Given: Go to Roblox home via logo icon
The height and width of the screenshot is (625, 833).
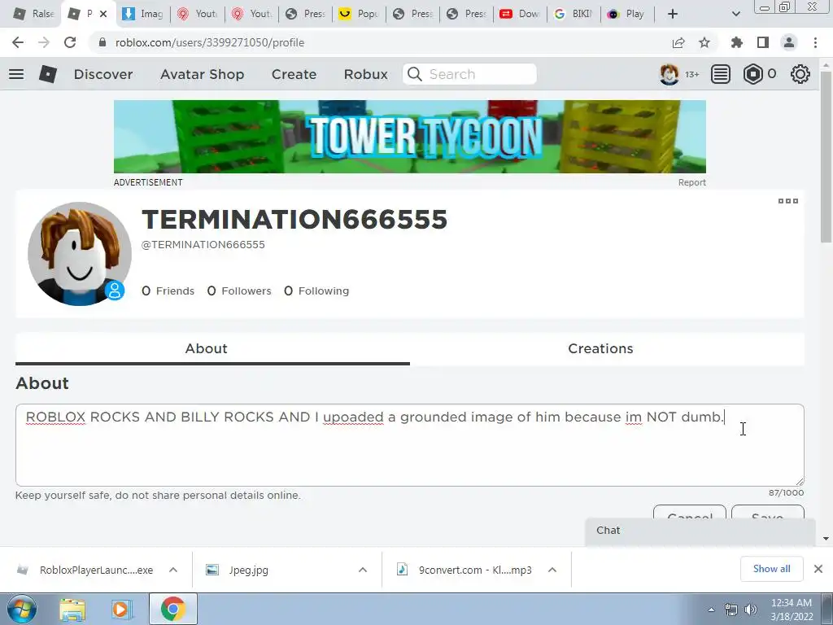Looking at the screenshot, I should 48,74.
